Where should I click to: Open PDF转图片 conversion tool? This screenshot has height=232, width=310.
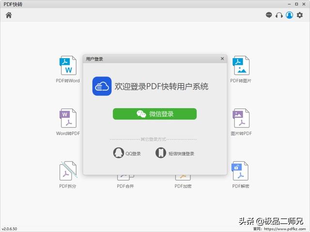tap(241, 69)
